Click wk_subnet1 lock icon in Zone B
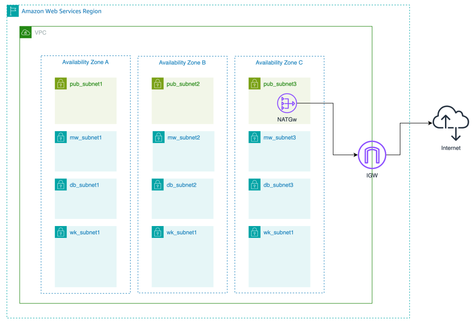Viewport: 473px width, 324px height. tap(158, 232)
